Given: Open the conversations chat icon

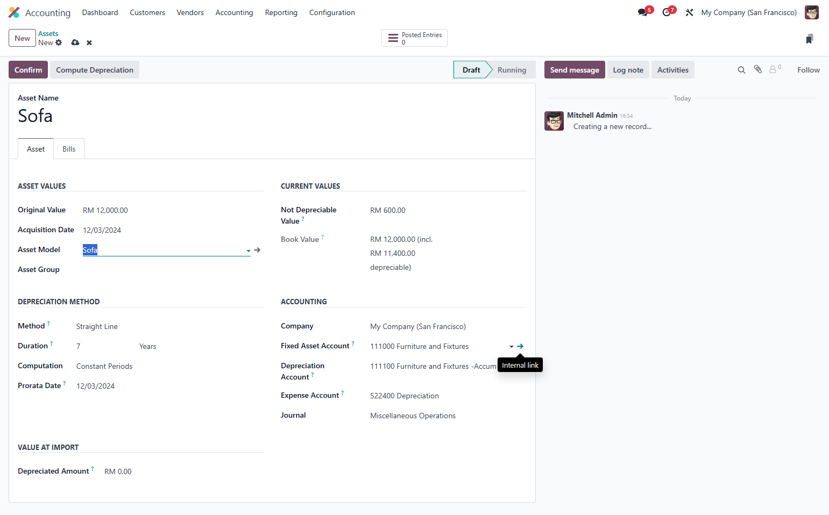Looking at the screenshot, I should pyautogui.click(x=643, y=12).
